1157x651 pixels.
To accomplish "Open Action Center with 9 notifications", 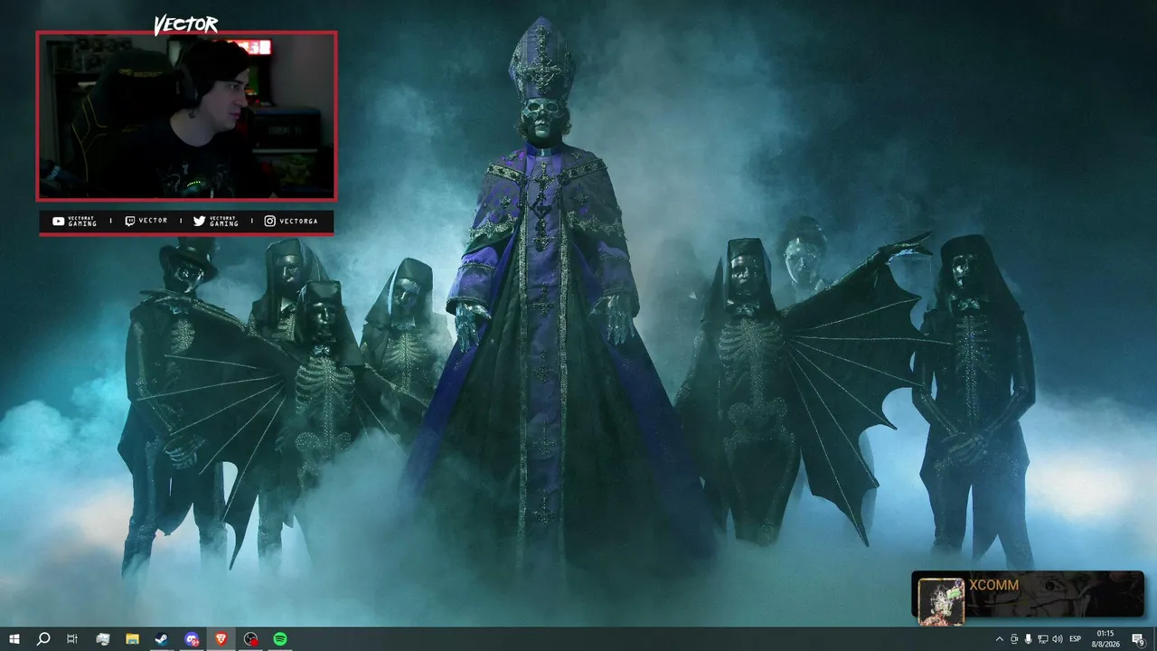I will click(x=1139, y=639).
